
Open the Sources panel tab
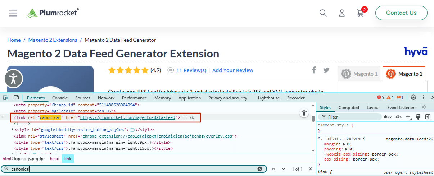pyautogui.click(x=83, y=98)
